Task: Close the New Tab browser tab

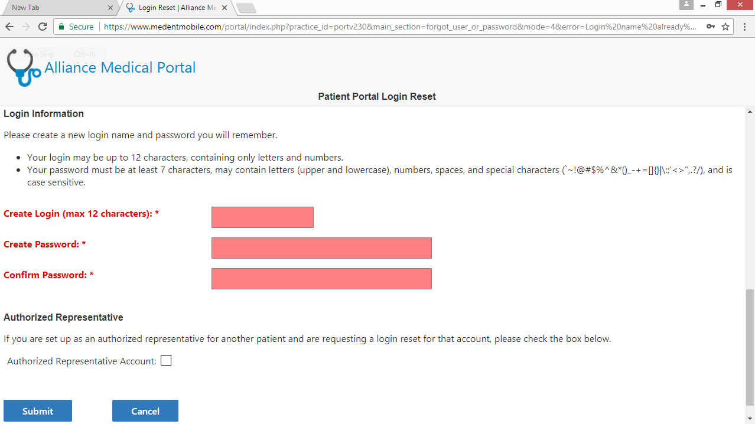Action: coord(110,8)
